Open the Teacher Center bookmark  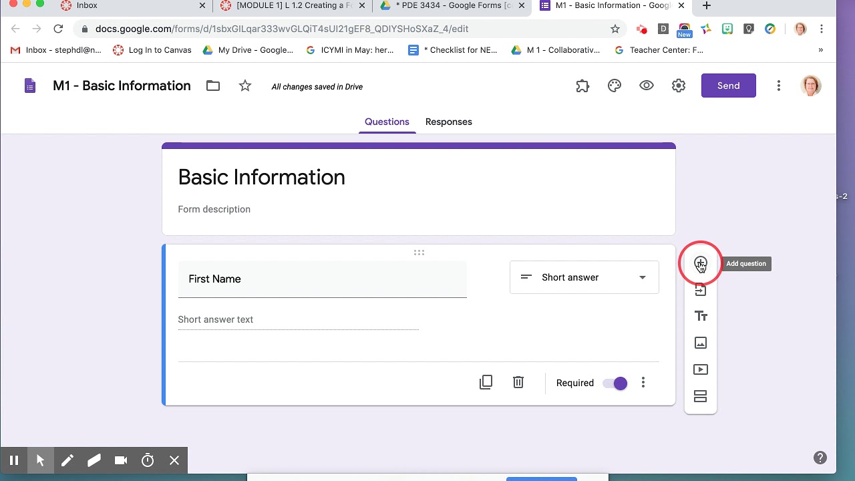click(659, 50)
